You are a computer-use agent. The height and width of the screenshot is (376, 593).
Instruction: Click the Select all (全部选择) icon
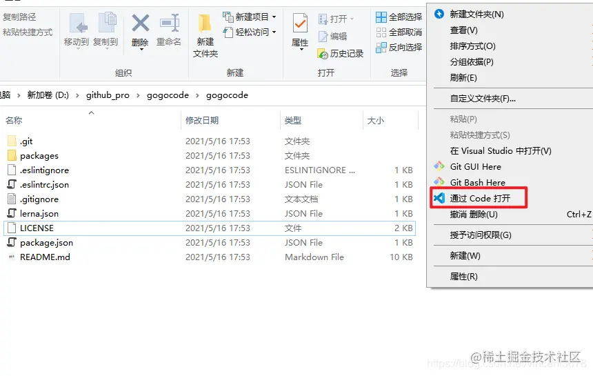[381, 17]
